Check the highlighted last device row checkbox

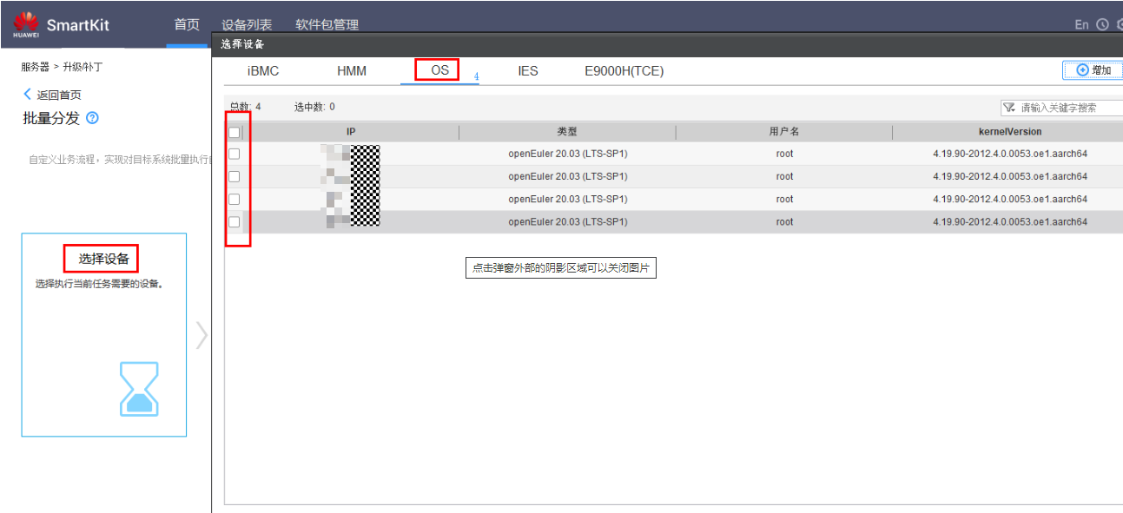[235, 221]
